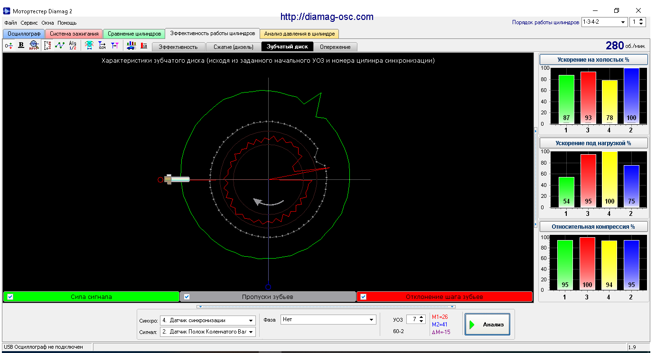Click the red circle marker left of sensor
656x353 pixels.
click(160, 179)
